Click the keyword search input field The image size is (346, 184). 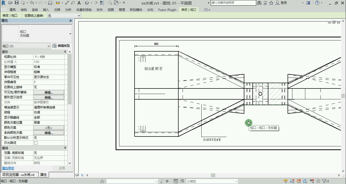click(233, 3)
